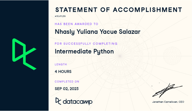Click the large green DataCamp logo
Image resolution: width=192 pixels, height=111 pixels.
(x=24, y=54)
